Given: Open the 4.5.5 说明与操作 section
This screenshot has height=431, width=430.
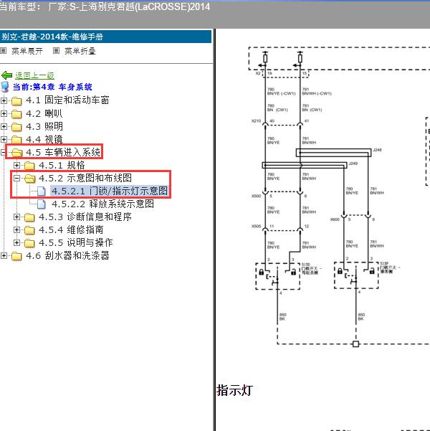Looking at the screenshot, I should point(76,242).
